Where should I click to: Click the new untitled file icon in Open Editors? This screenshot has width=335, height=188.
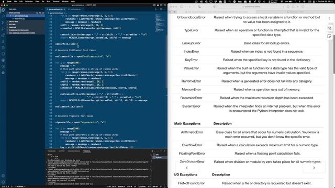tap(37, 13)
